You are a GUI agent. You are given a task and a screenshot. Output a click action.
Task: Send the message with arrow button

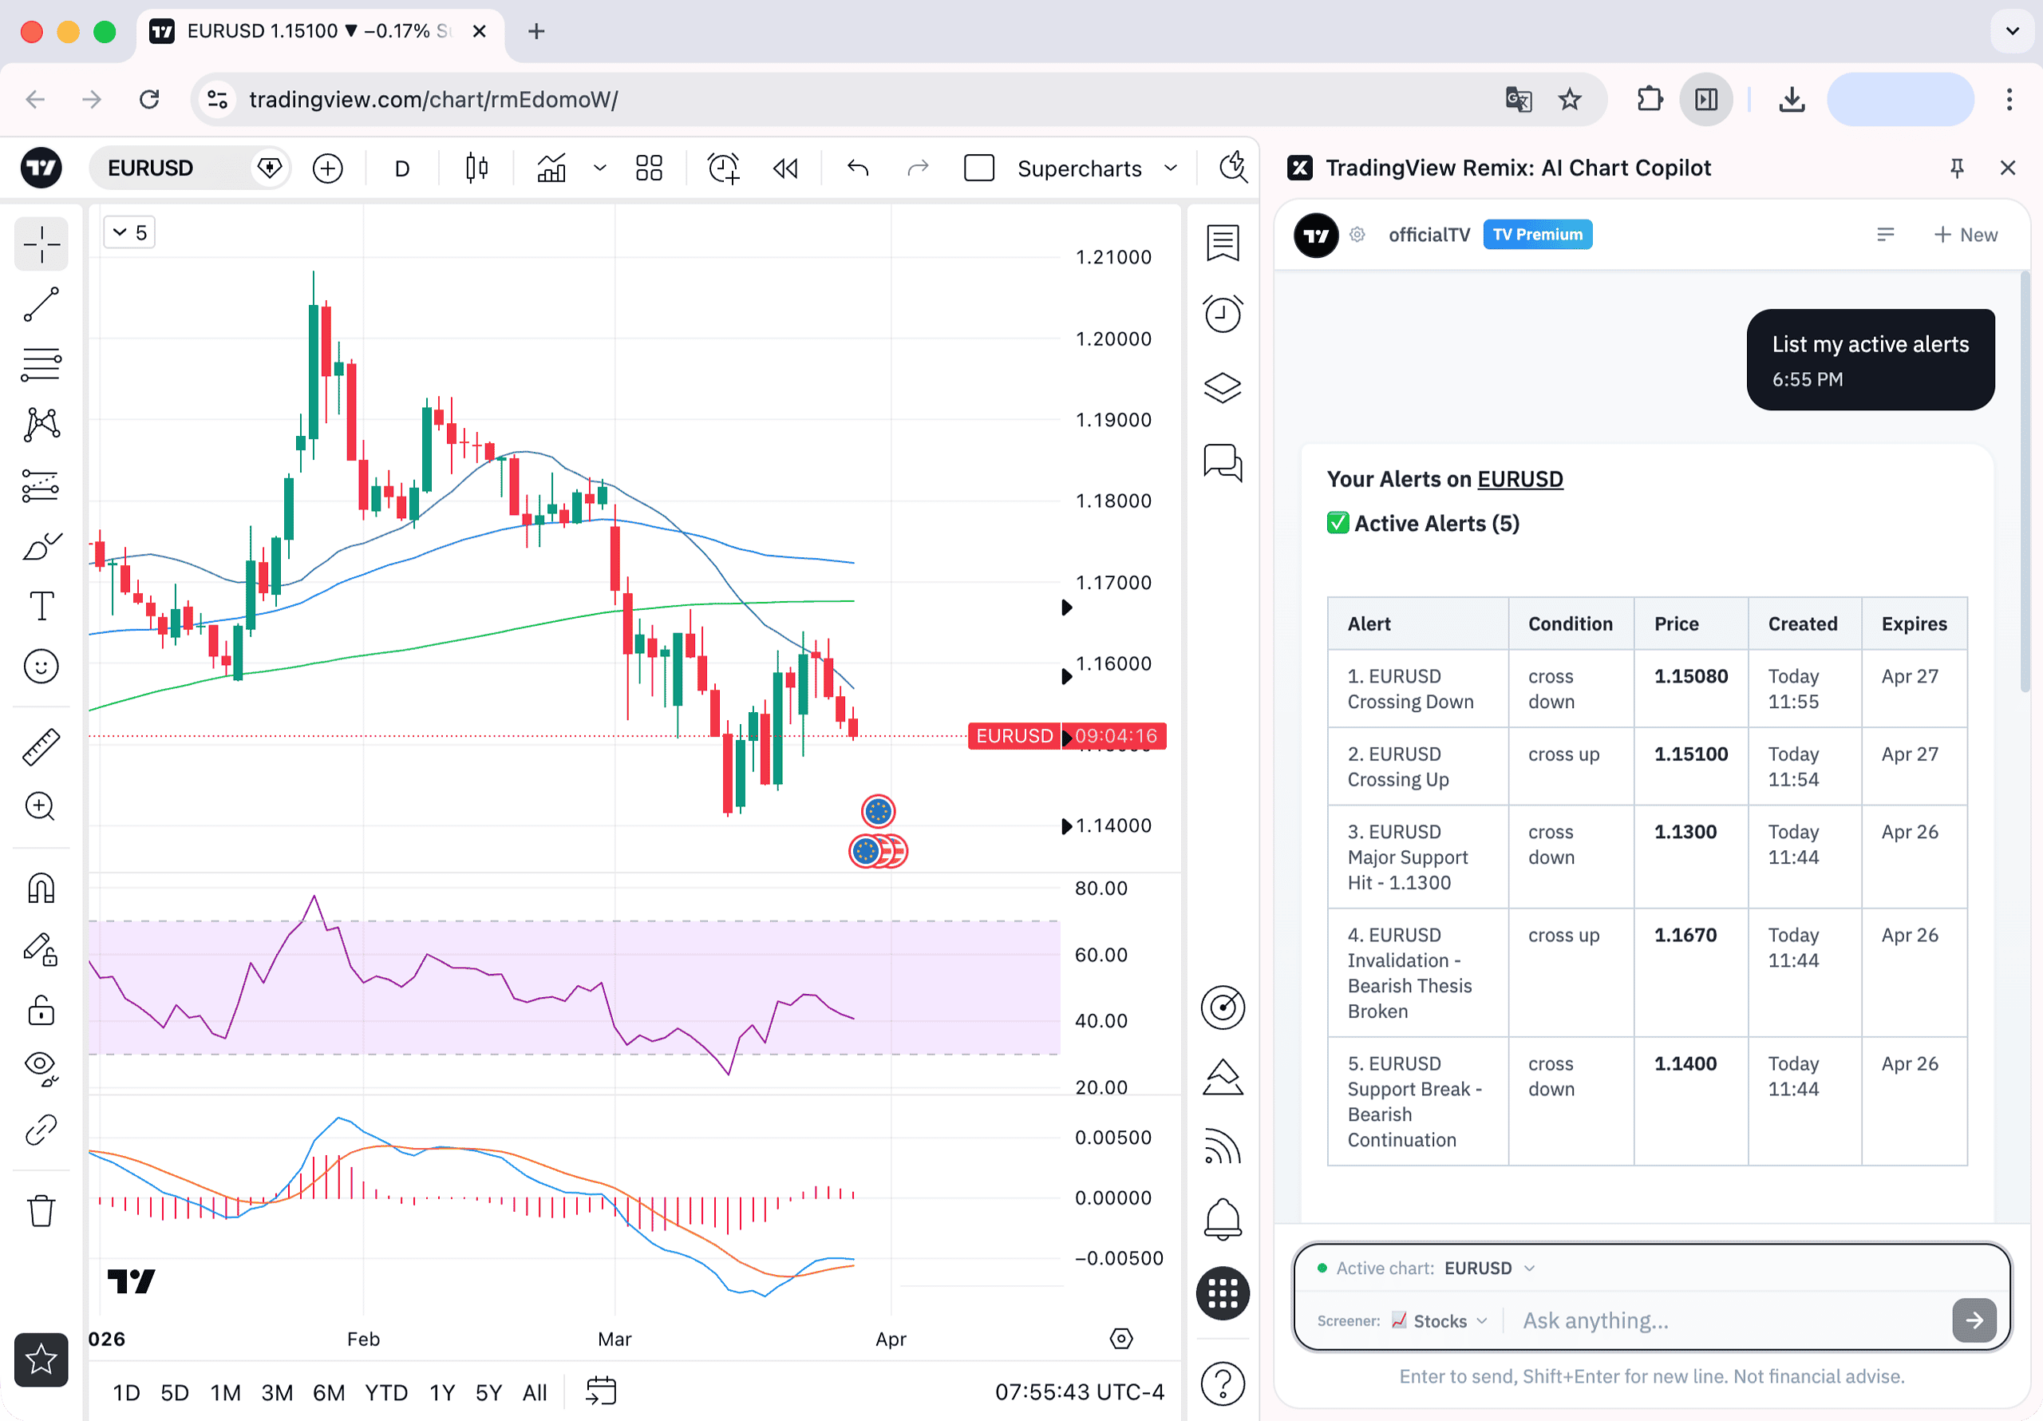1974,1320
